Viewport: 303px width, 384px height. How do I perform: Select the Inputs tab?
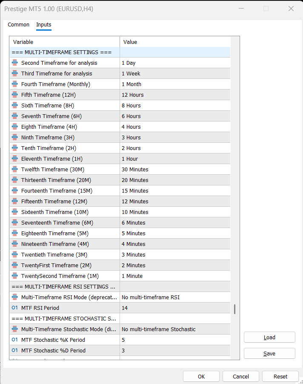[44, 24]
